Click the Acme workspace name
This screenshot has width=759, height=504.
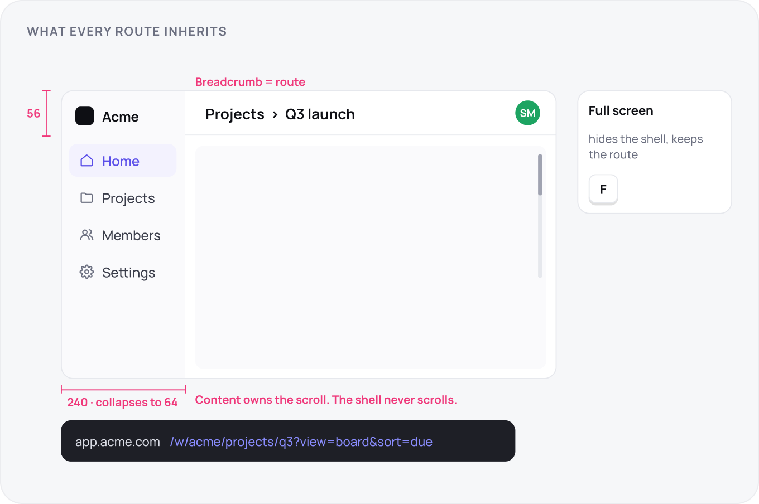coord(121,117)
